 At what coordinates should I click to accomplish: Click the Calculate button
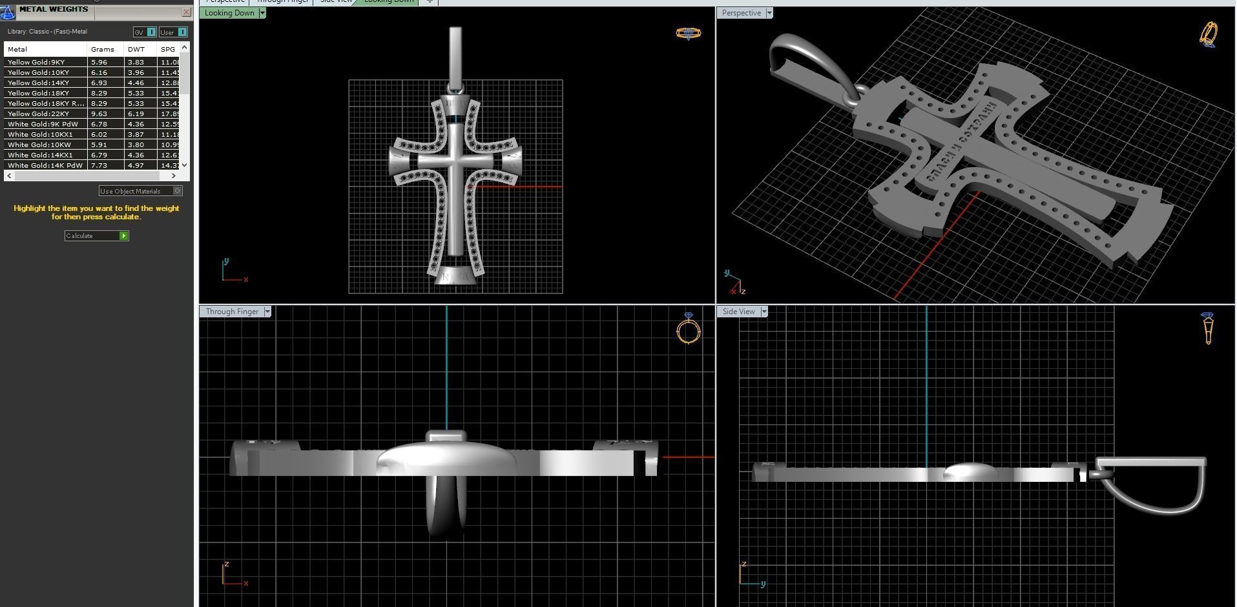tap(97, 236)
